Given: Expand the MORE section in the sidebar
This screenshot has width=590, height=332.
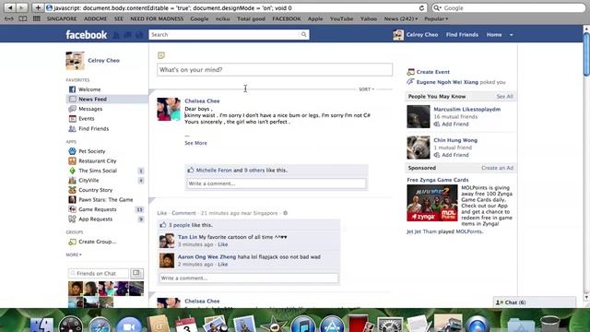Looking at the screenshot, I should [x=74, y=255].
